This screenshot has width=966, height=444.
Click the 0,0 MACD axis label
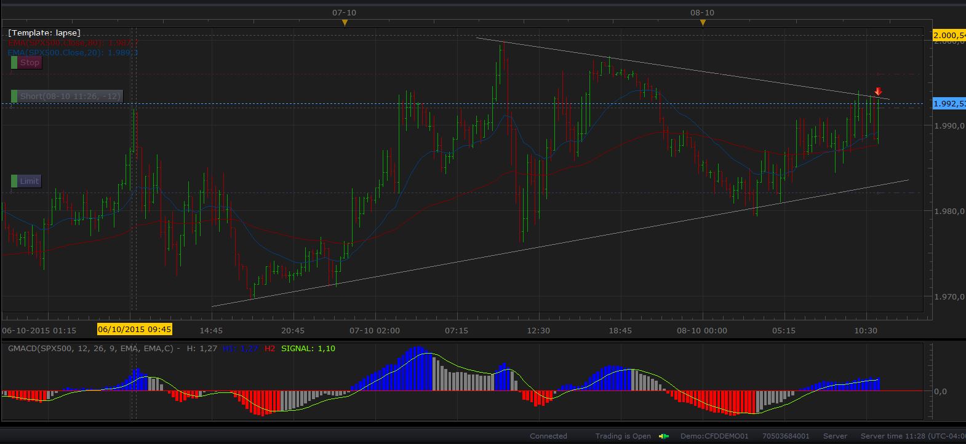click(x=941, y=391)
